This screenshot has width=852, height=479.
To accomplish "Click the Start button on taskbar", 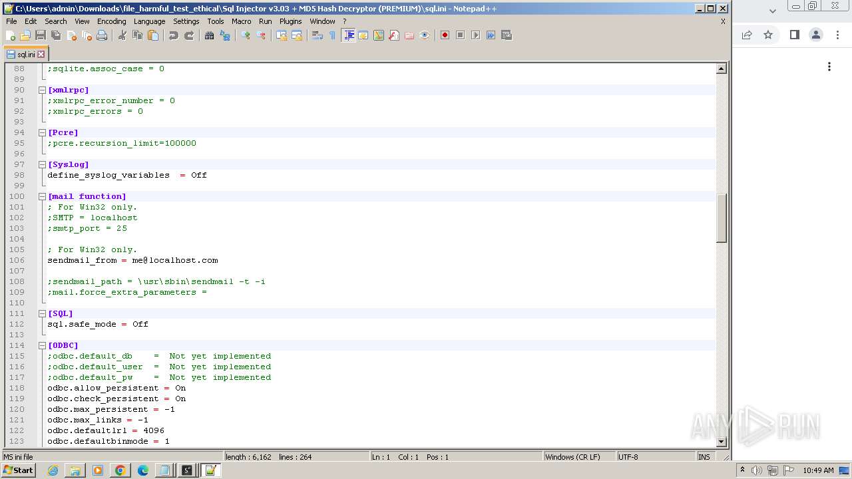I will click(18, 470).
